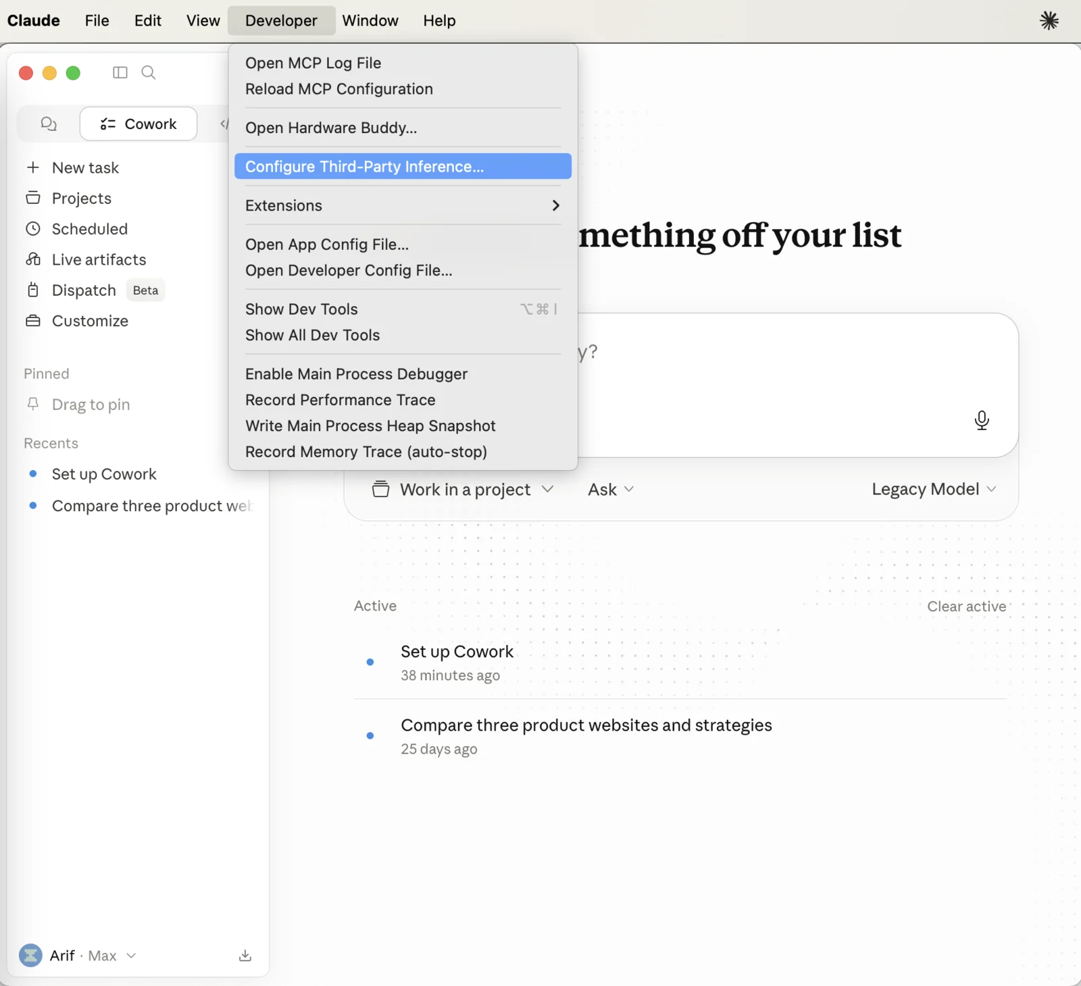This screenshot has height=986, width=1081.
Task: Open Live artifacts
Action: point(99,259)
